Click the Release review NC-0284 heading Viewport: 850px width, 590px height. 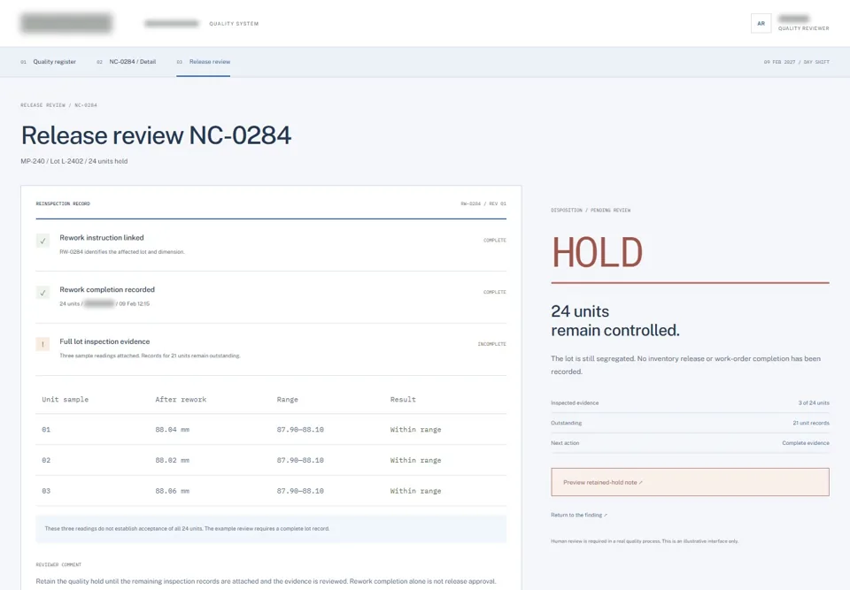click(156, 135)
